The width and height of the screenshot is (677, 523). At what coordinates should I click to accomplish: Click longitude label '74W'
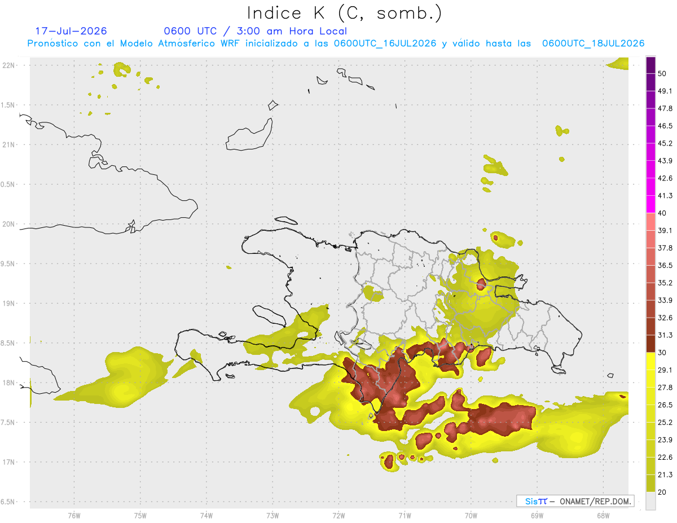tap(206, 515)
